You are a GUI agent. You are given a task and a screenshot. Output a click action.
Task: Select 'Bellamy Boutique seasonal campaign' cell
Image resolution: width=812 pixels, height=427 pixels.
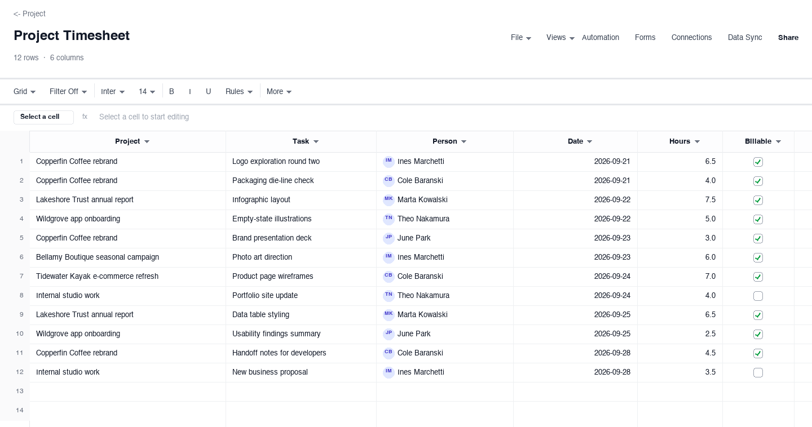click(x=127, y=257)
